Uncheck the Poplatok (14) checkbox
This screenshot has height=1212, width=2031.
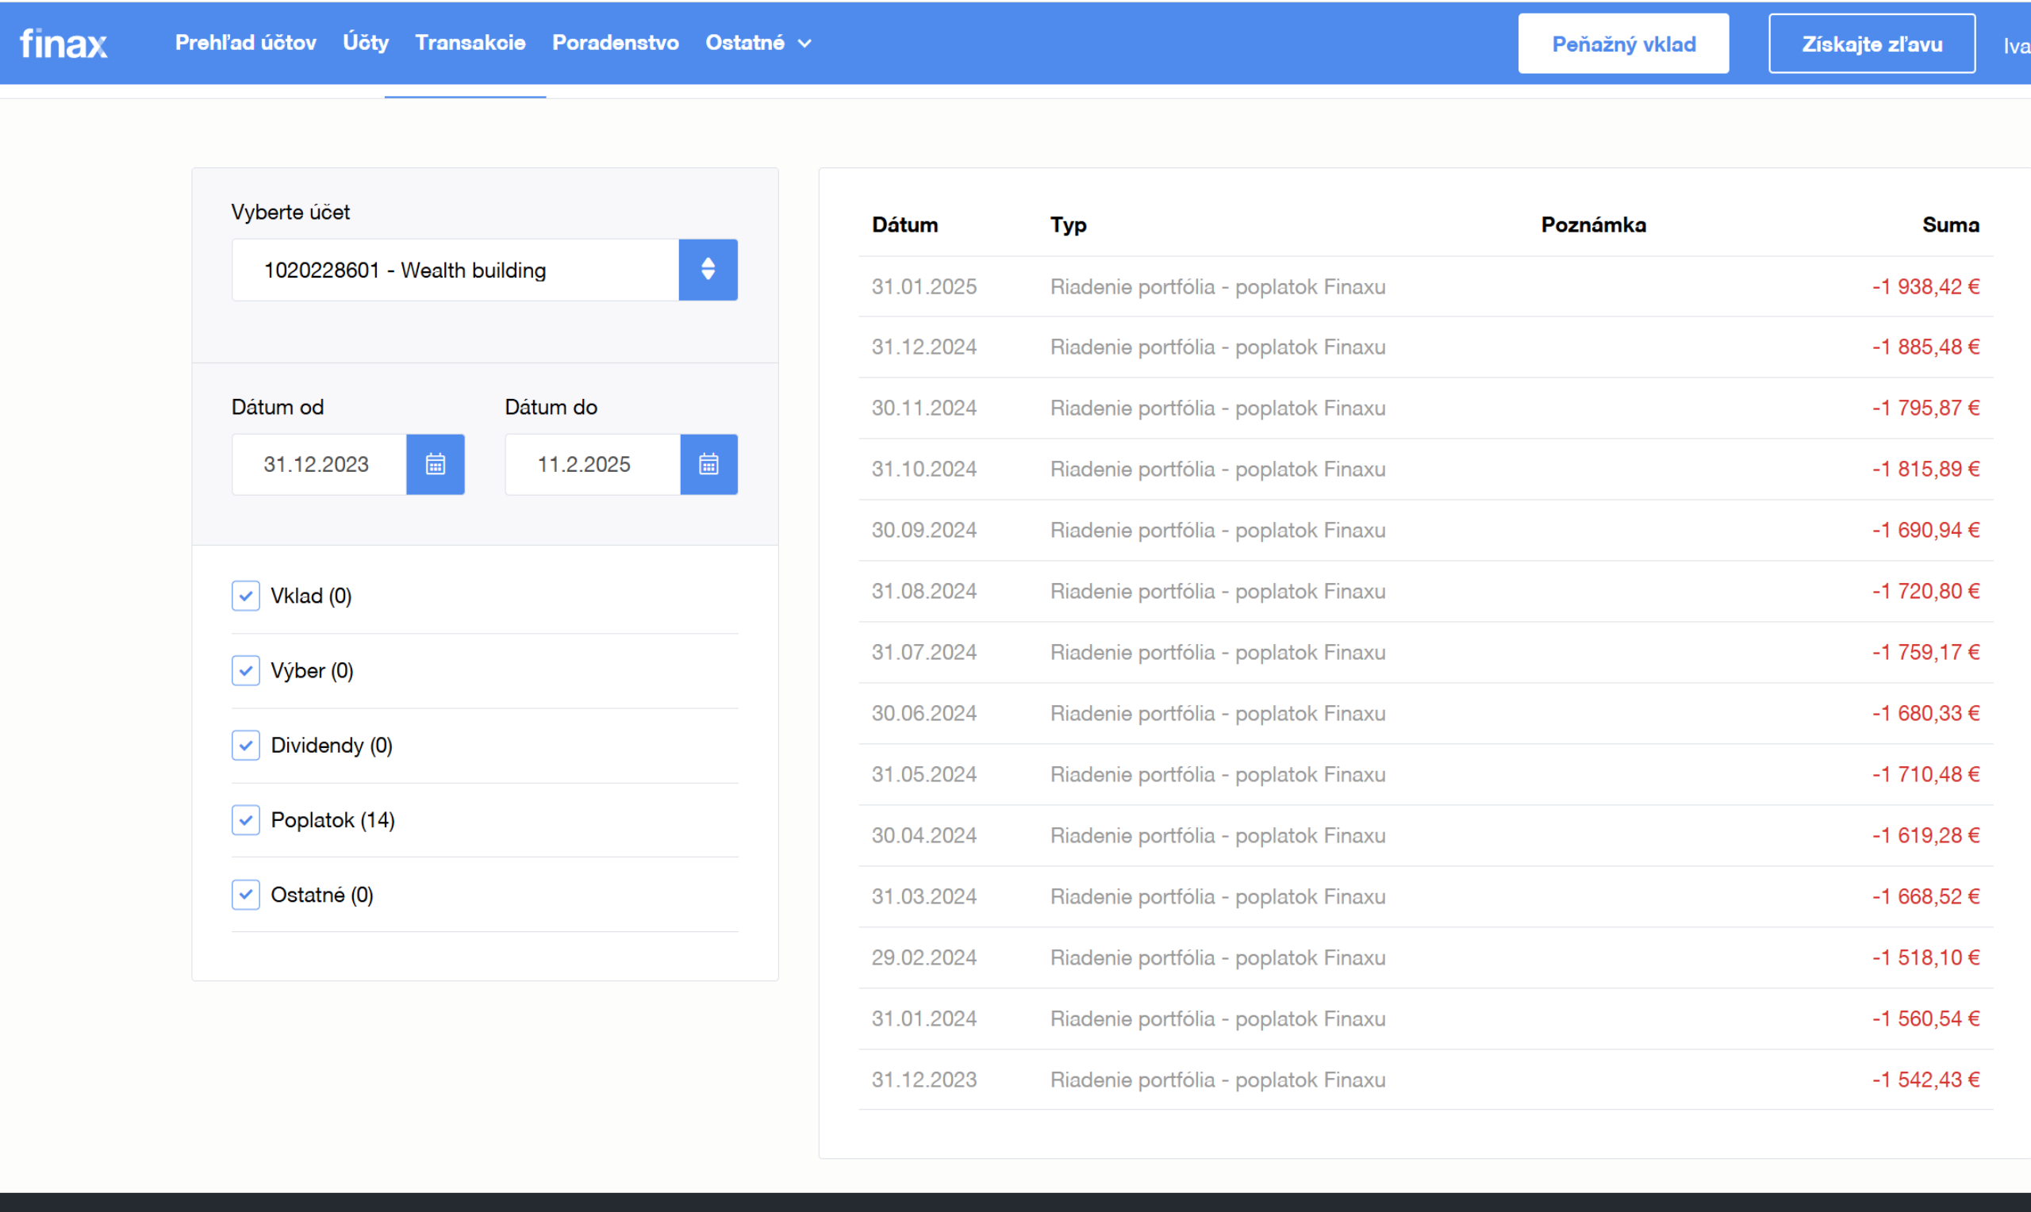coord(246,820)
